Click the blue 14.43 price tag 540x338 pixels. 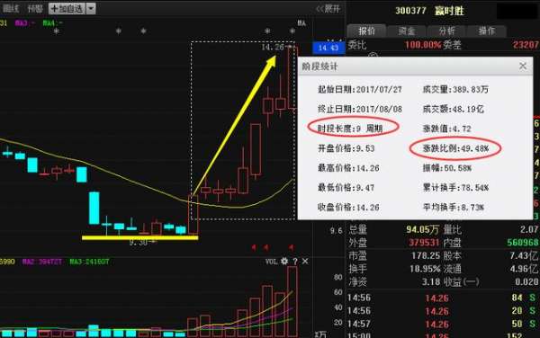click(328, 48)
